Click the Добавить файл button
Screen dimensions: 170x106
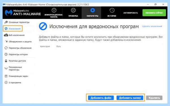point(101,98)
